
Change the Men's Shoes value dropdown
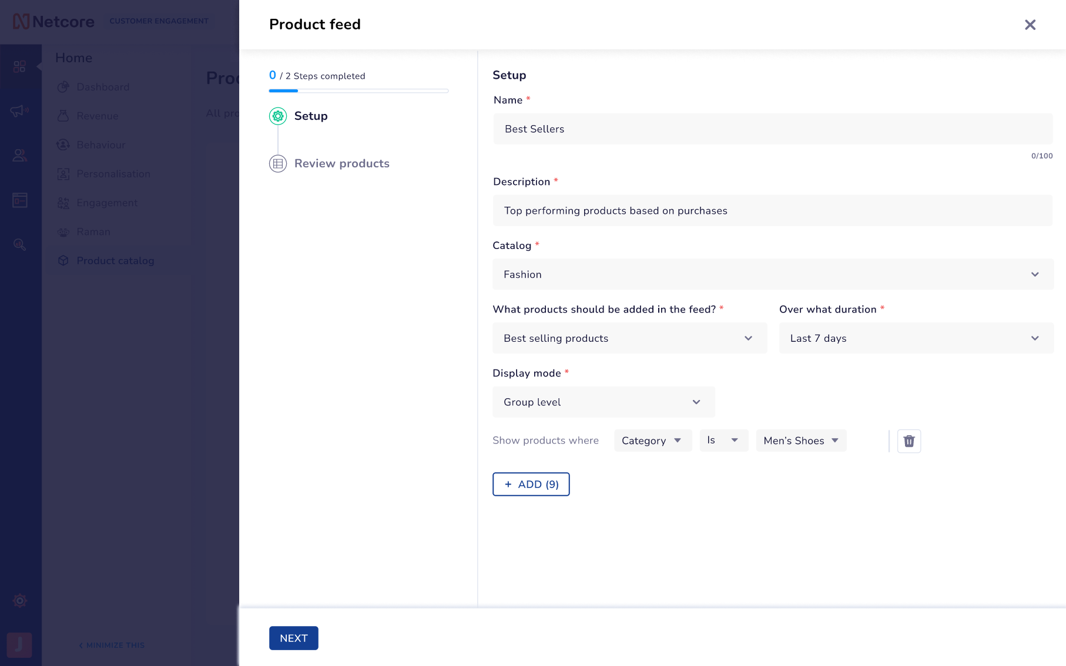(801, 440)
